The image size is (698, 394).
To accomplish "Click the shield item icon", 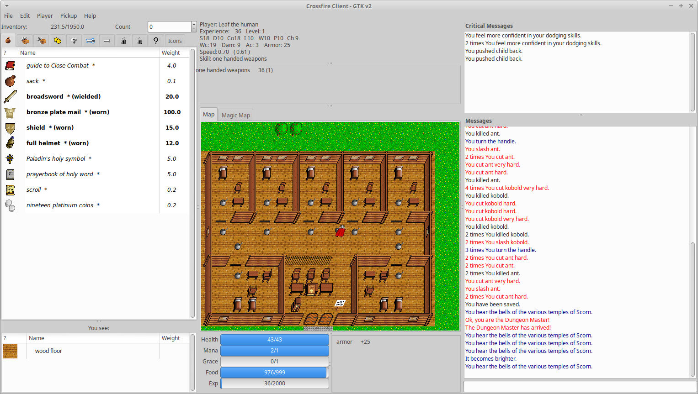I will pos(10,128).
